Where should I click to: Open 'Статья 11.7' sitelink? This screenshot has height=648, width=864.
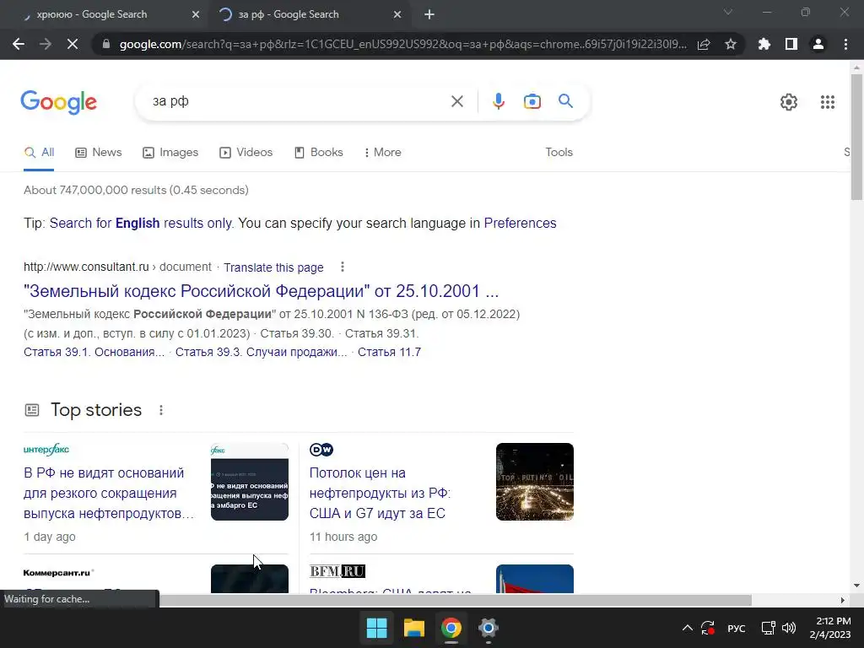click(x=389, y=352)
